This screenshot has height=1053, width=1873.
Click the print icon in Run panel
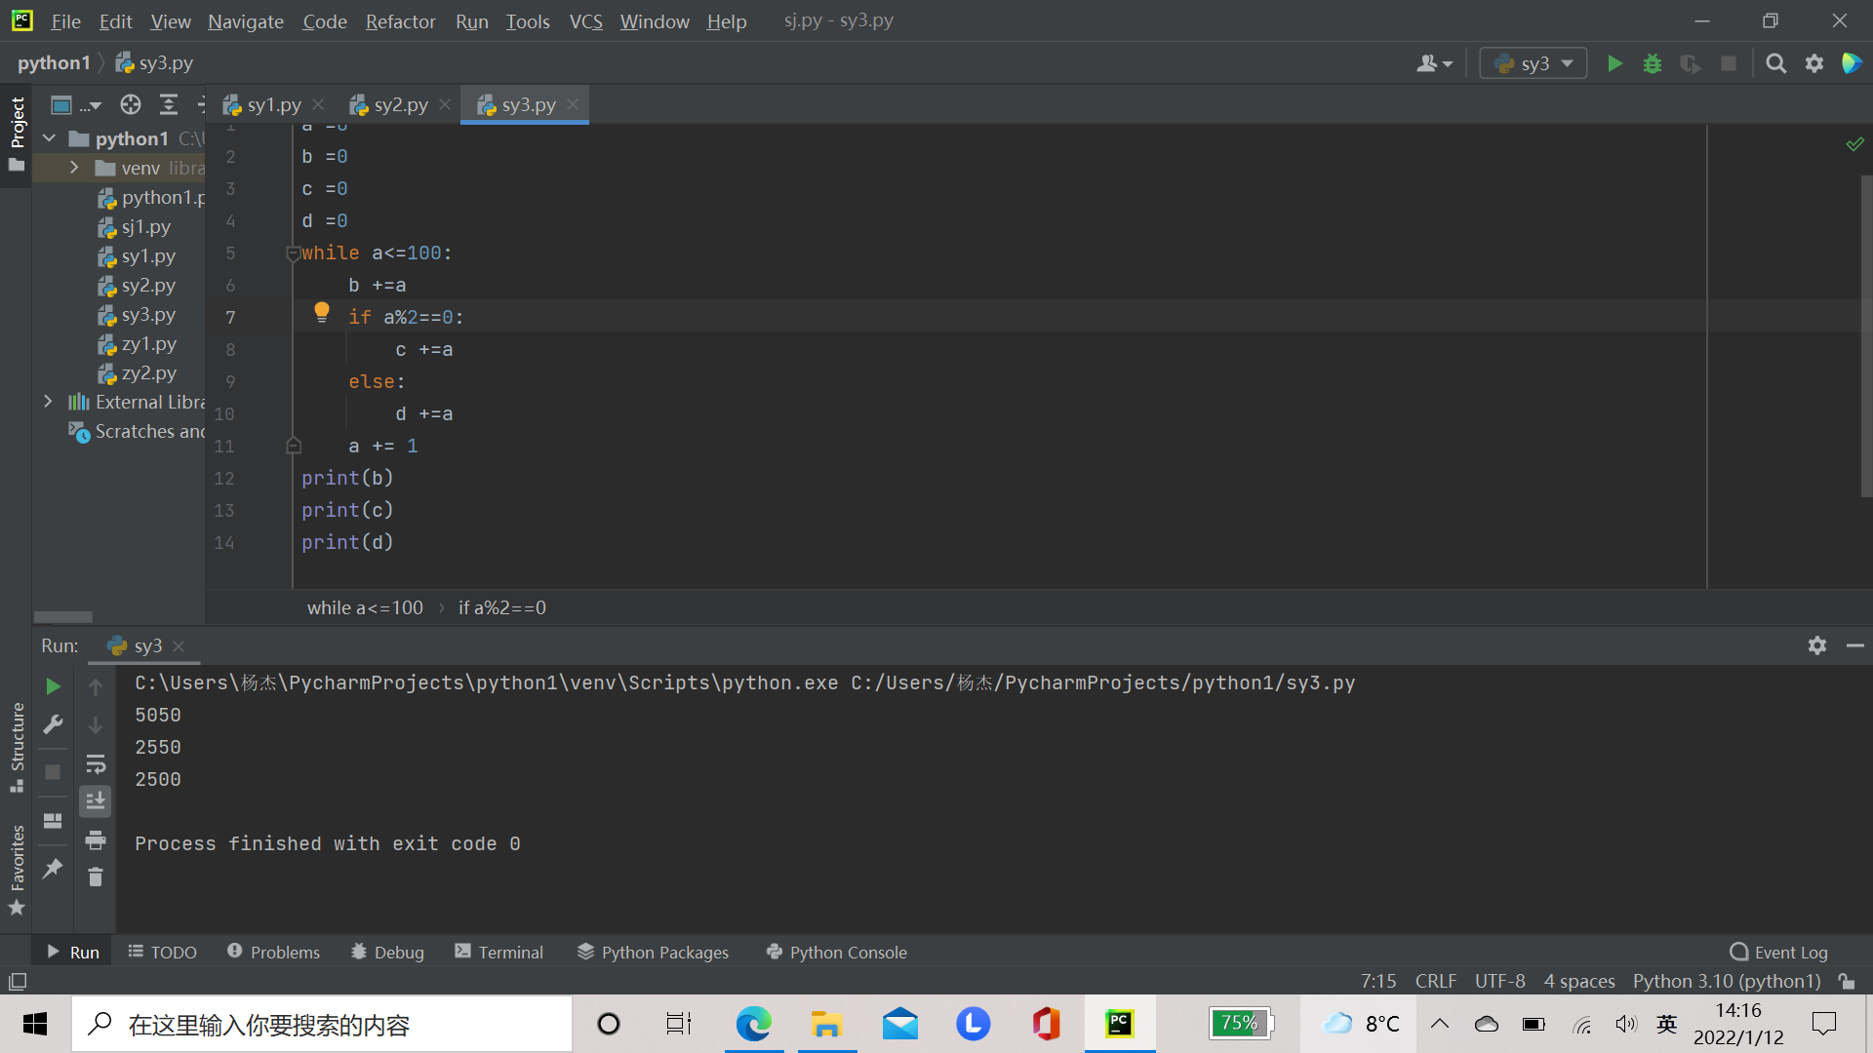96,839
